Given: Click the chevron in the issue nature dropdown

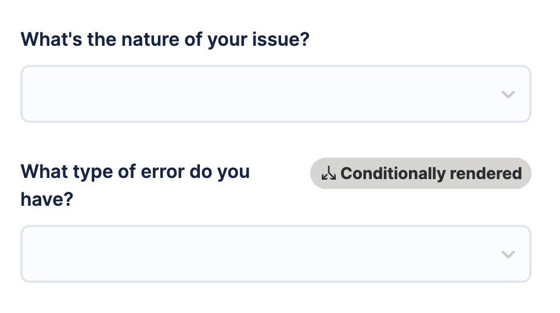Looking at the screenshot, I should (x=508, y=94).
